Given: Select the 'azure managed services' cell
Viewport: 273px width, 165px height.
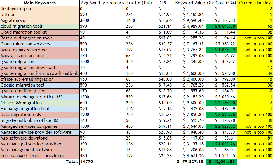Looking at the screenshot, I should pyautogui.click(x=40, y=50).
